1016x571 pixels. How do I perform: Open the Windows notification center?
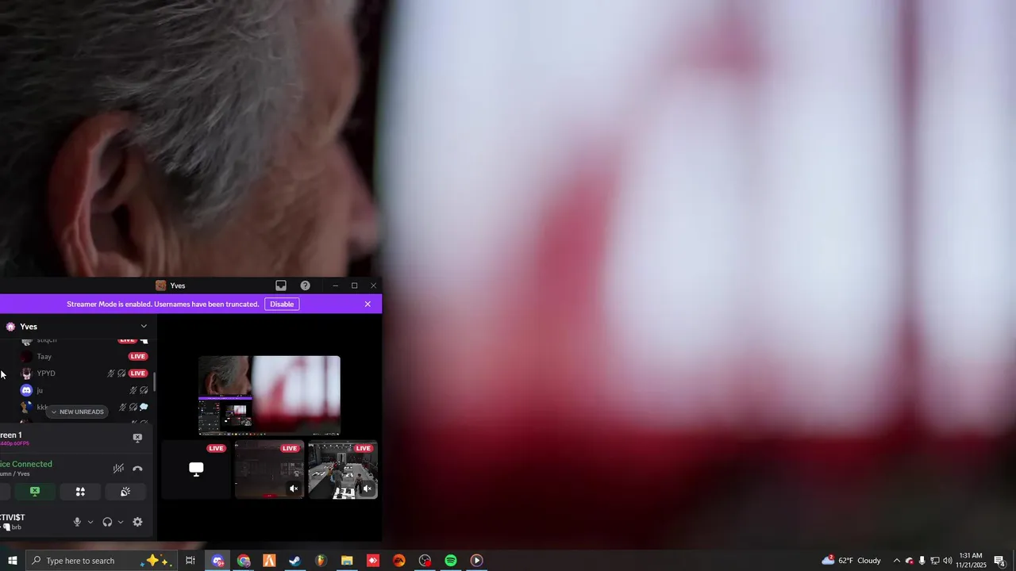1000,561
